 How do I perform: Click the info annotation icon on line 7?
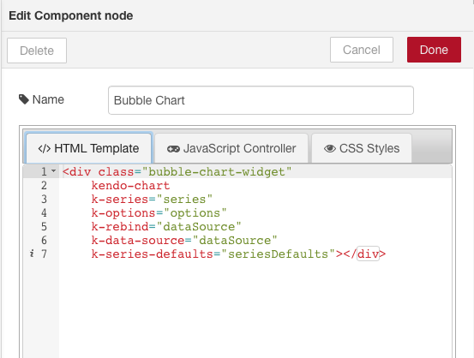pyautogui.click(x=32, y=254)
